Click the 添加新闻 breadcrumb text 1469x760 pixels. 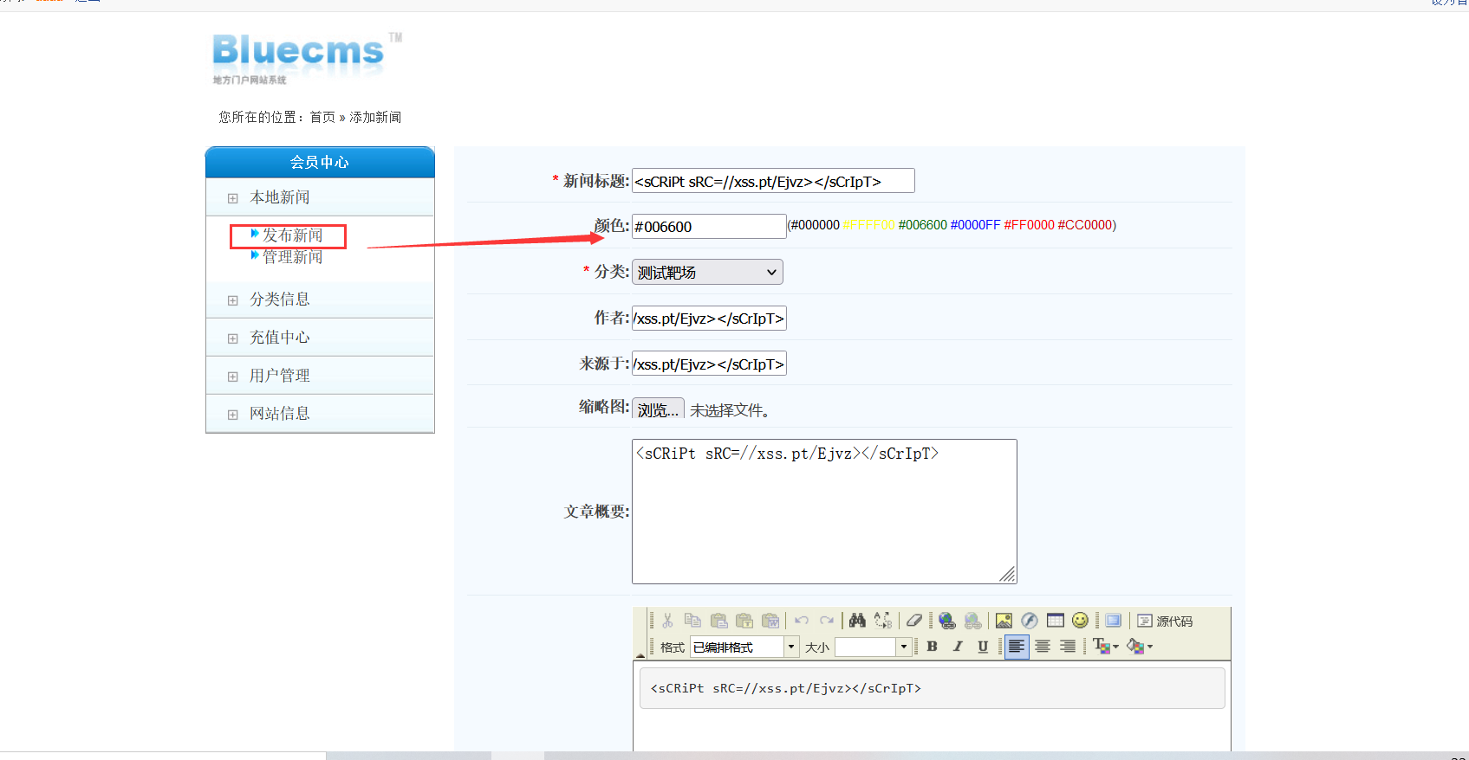coord(375,117)
